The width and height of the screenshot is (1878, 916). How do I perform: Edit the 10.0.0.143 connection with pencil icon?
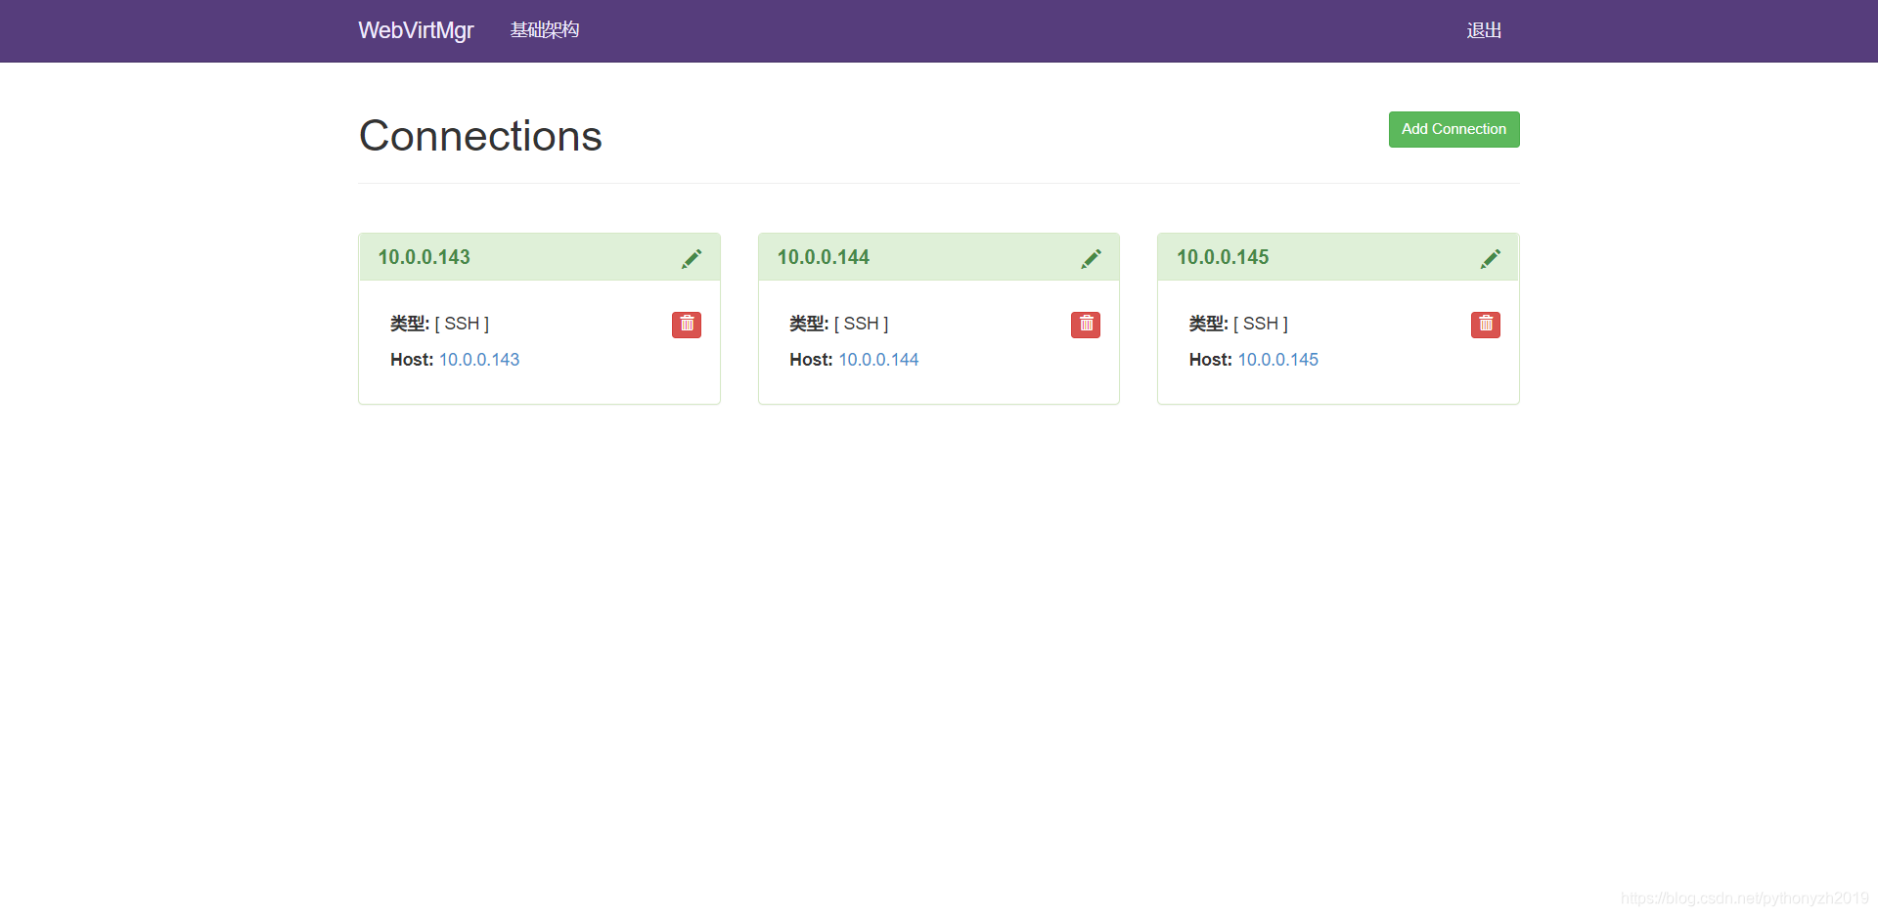click(692, 258)
